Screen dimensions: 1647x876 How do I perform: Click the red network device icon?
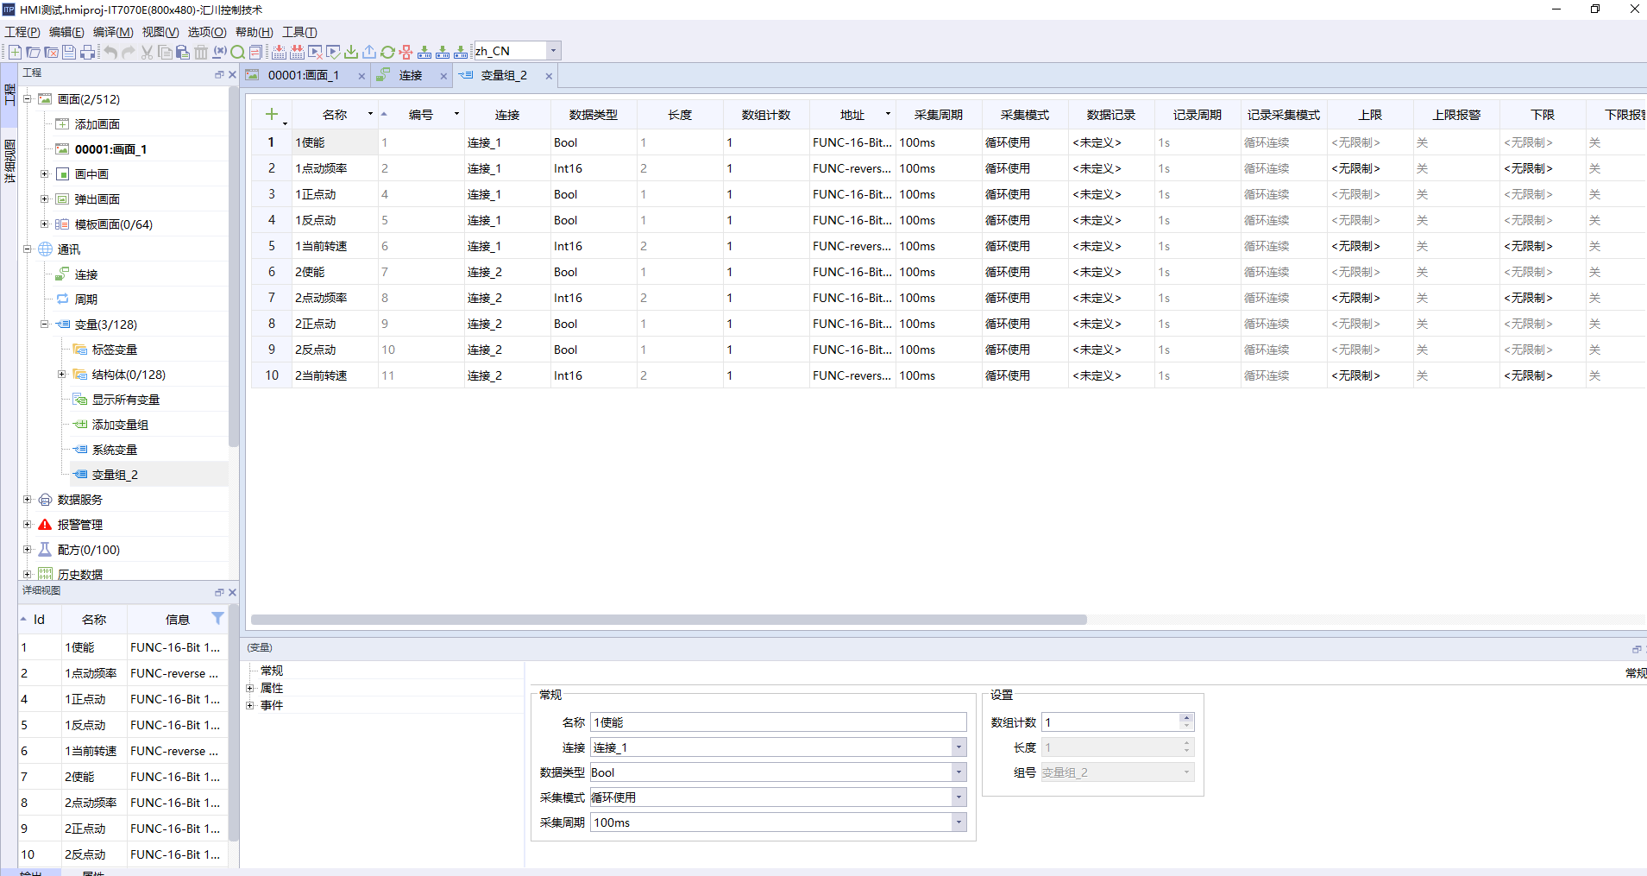[x=405, y=52]
